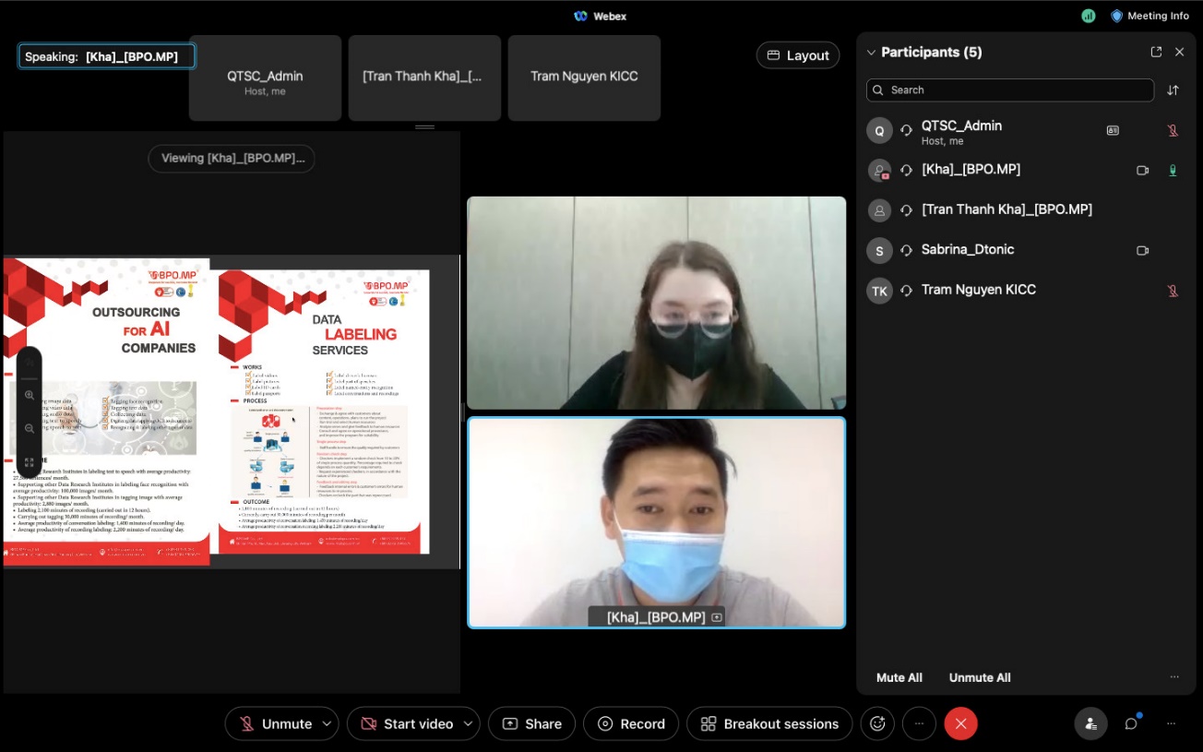Toggle the participants panel icon

click(1091, 724)
